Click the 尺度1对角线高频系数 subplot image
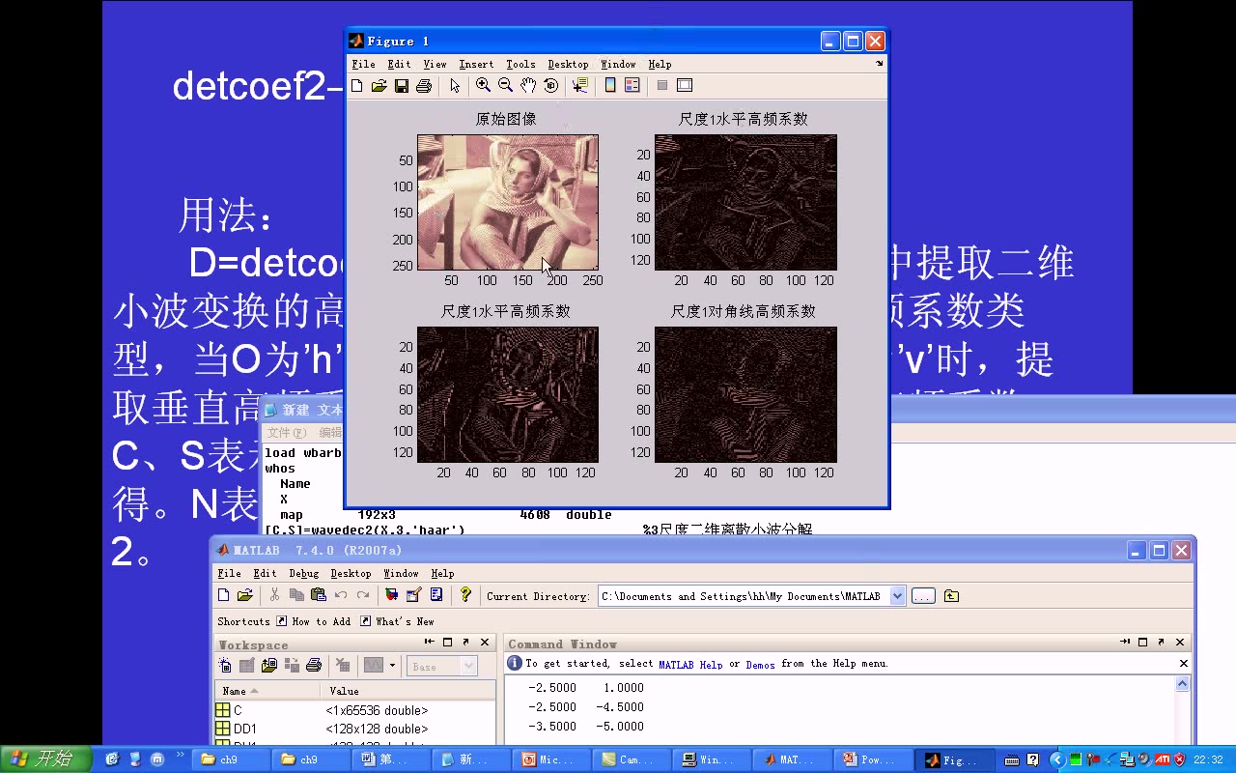Image resolution: width=1236 pixels, height=773 pixels. 745,394
